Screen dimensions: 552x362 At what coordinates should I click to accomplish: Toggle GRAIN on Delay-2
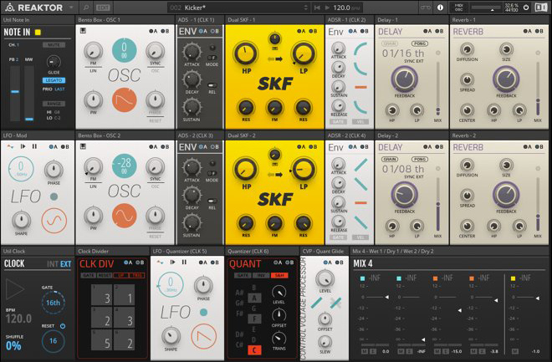(x=390, y=159)
